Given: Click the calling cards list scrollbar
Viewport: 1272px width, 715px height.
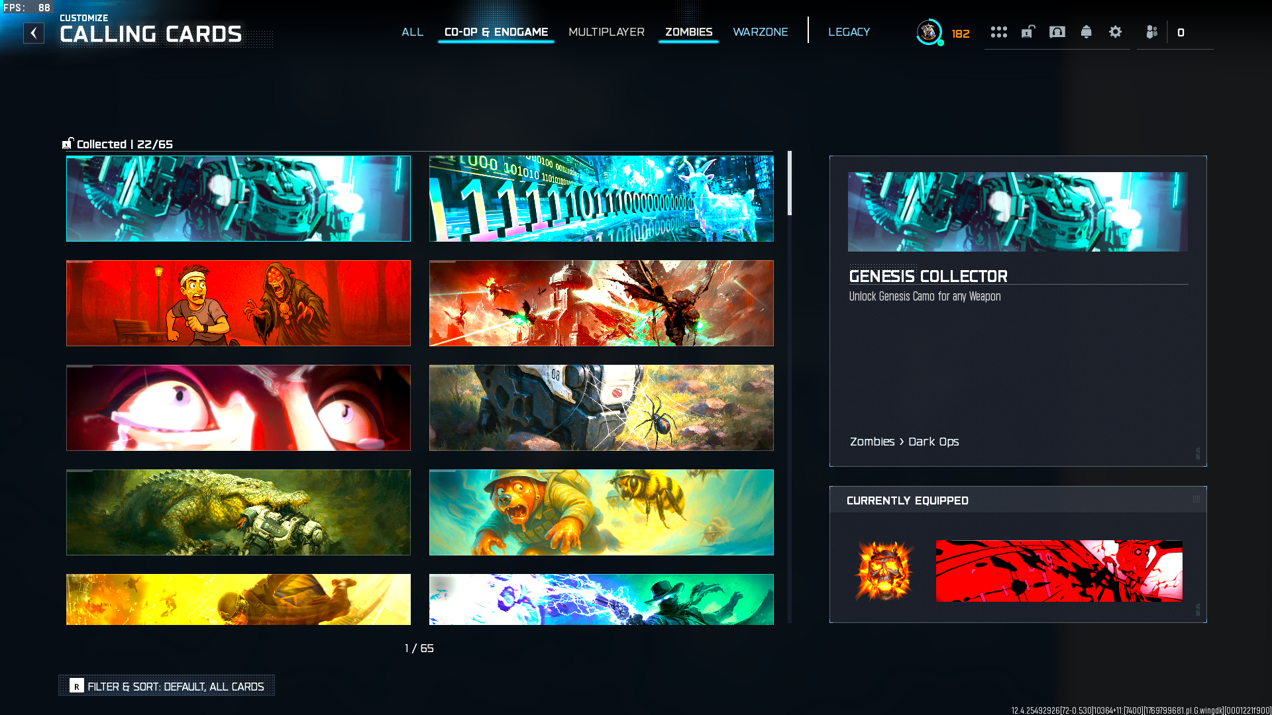Looking at the screenshot, I should coord(790,183).
